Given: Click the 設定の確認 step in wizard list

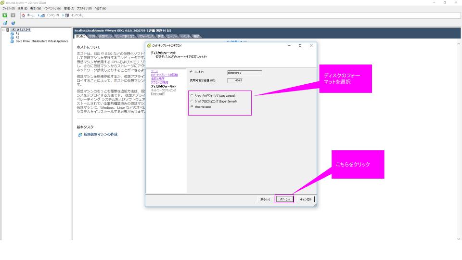Looking at the screenshot, I should click(158, 94).
